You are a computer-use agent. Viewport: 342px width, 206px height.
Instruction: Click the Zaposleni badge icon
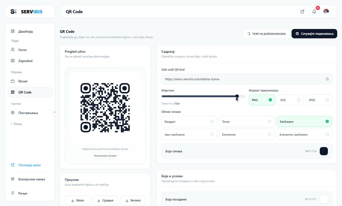pyautogui.click(x=13, y=61)
